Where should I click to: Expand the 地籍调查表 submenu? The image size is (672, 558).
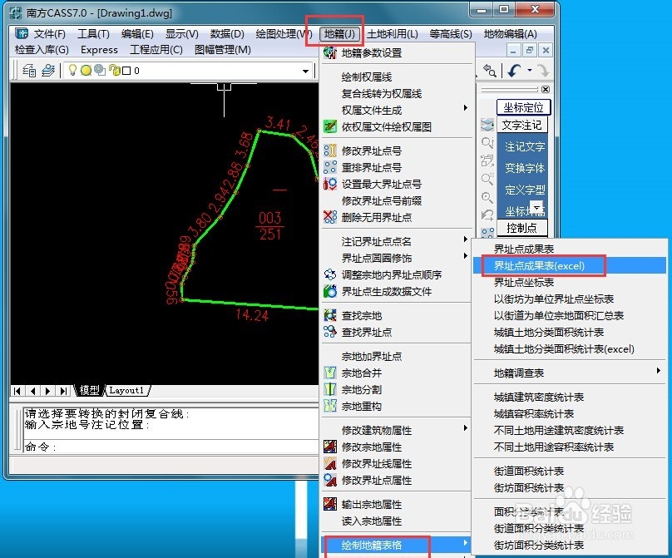tap(659, 371)
